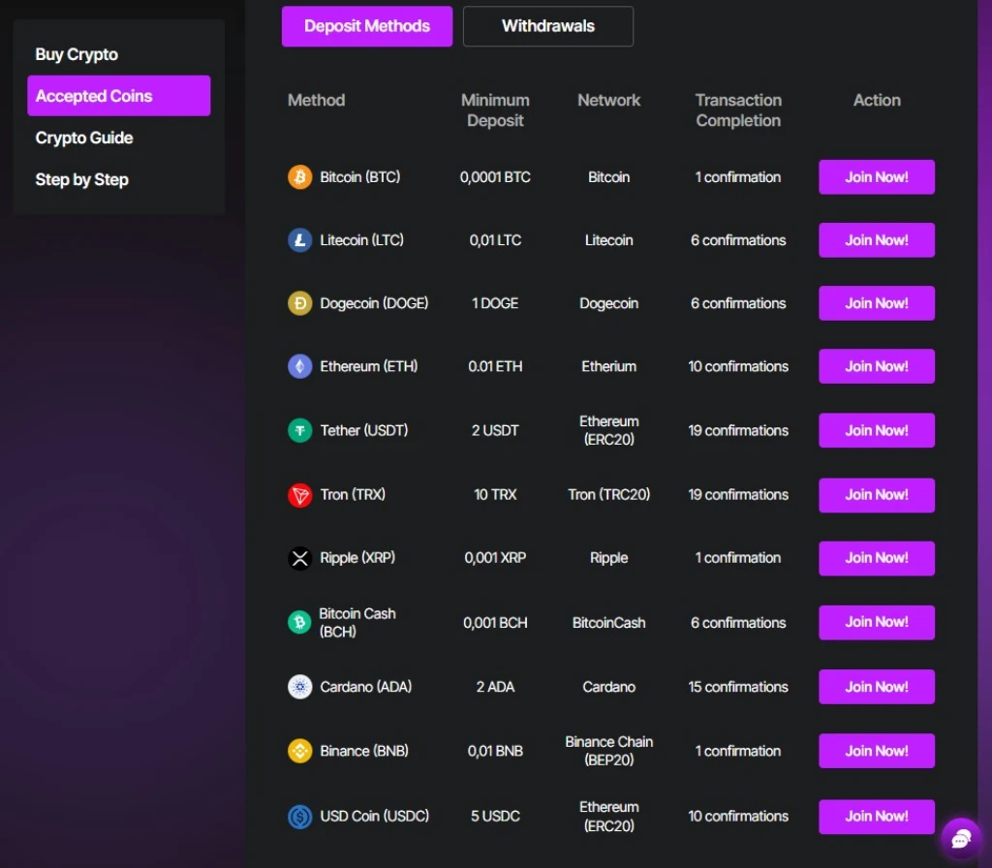992x868 pixels.
Task: Open the live chat bubble
Action: click(x=961, y=839)
